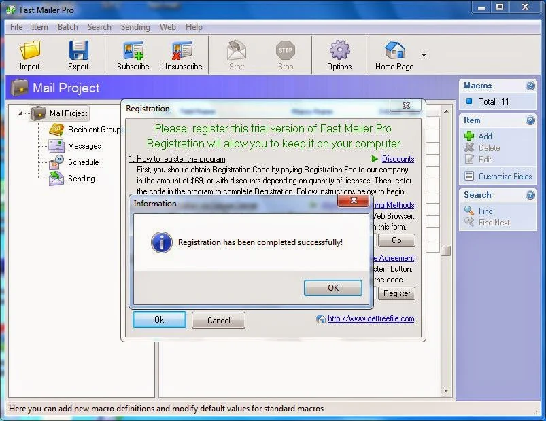Open the Help menu
This screenshot has width=546, height=421.
tap(194, 27)
